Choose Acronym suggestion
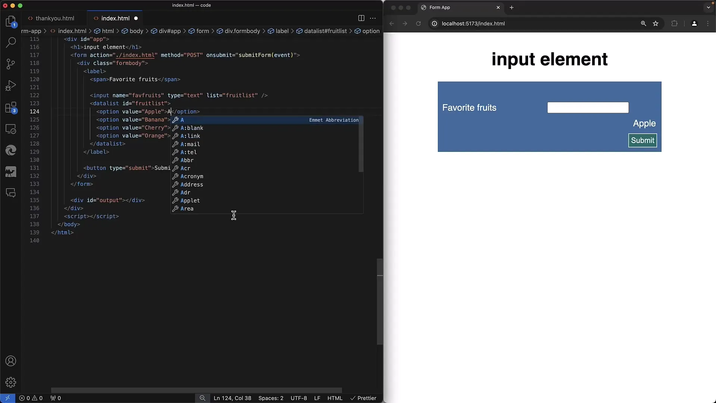This screenshot has width=716, height=403. [x=265, y=176]
